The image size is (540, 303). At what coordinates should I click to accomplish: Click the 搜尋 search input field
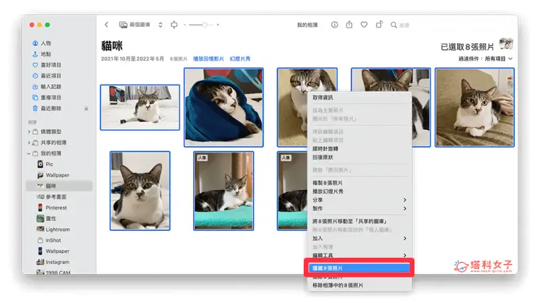coord(404,25)
